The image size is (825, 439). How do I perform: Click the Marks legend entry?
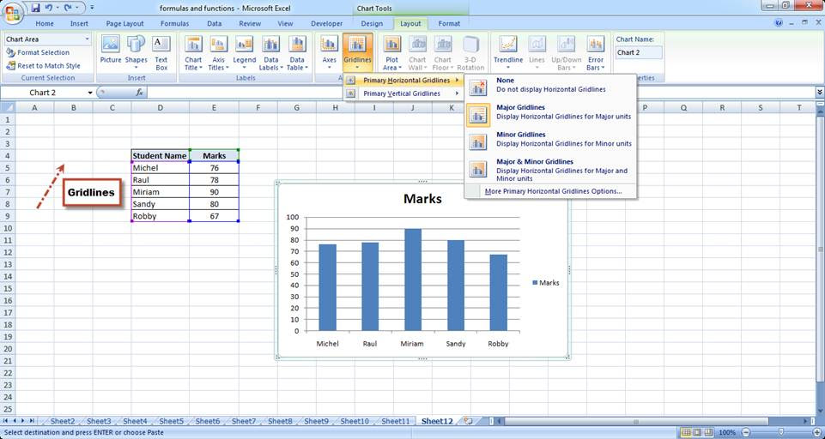546,283
